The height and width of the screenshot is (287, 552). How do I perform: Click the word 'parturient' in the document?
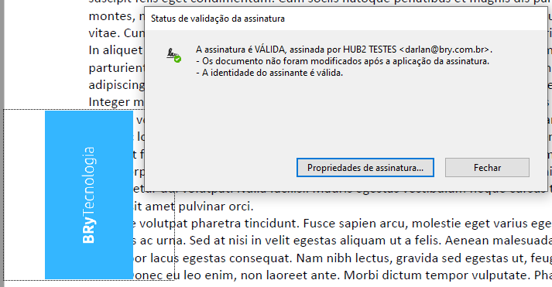[x=116, y=67]
